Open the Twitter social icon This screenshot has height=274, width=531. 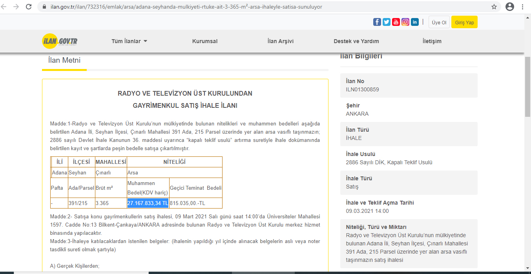(x=387, y=22)
